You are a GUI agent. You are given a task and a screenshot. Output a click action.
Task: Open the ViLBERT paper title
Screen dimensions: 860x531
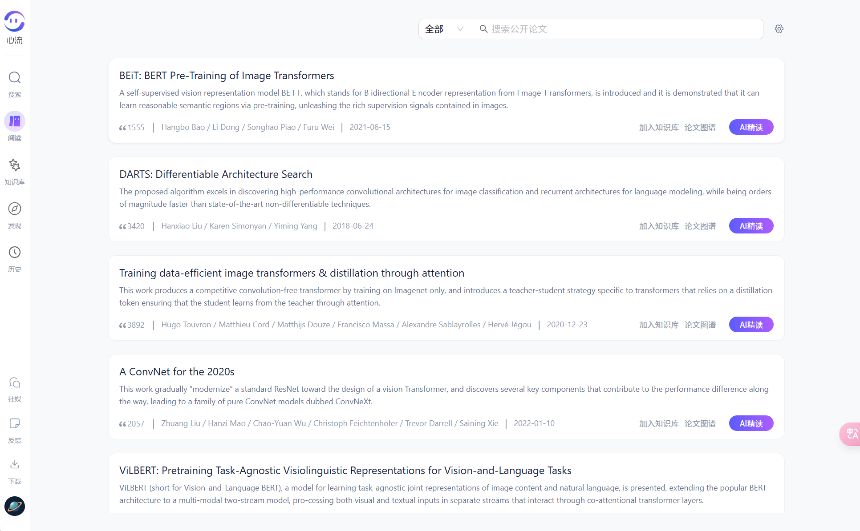tap(345, 471)
